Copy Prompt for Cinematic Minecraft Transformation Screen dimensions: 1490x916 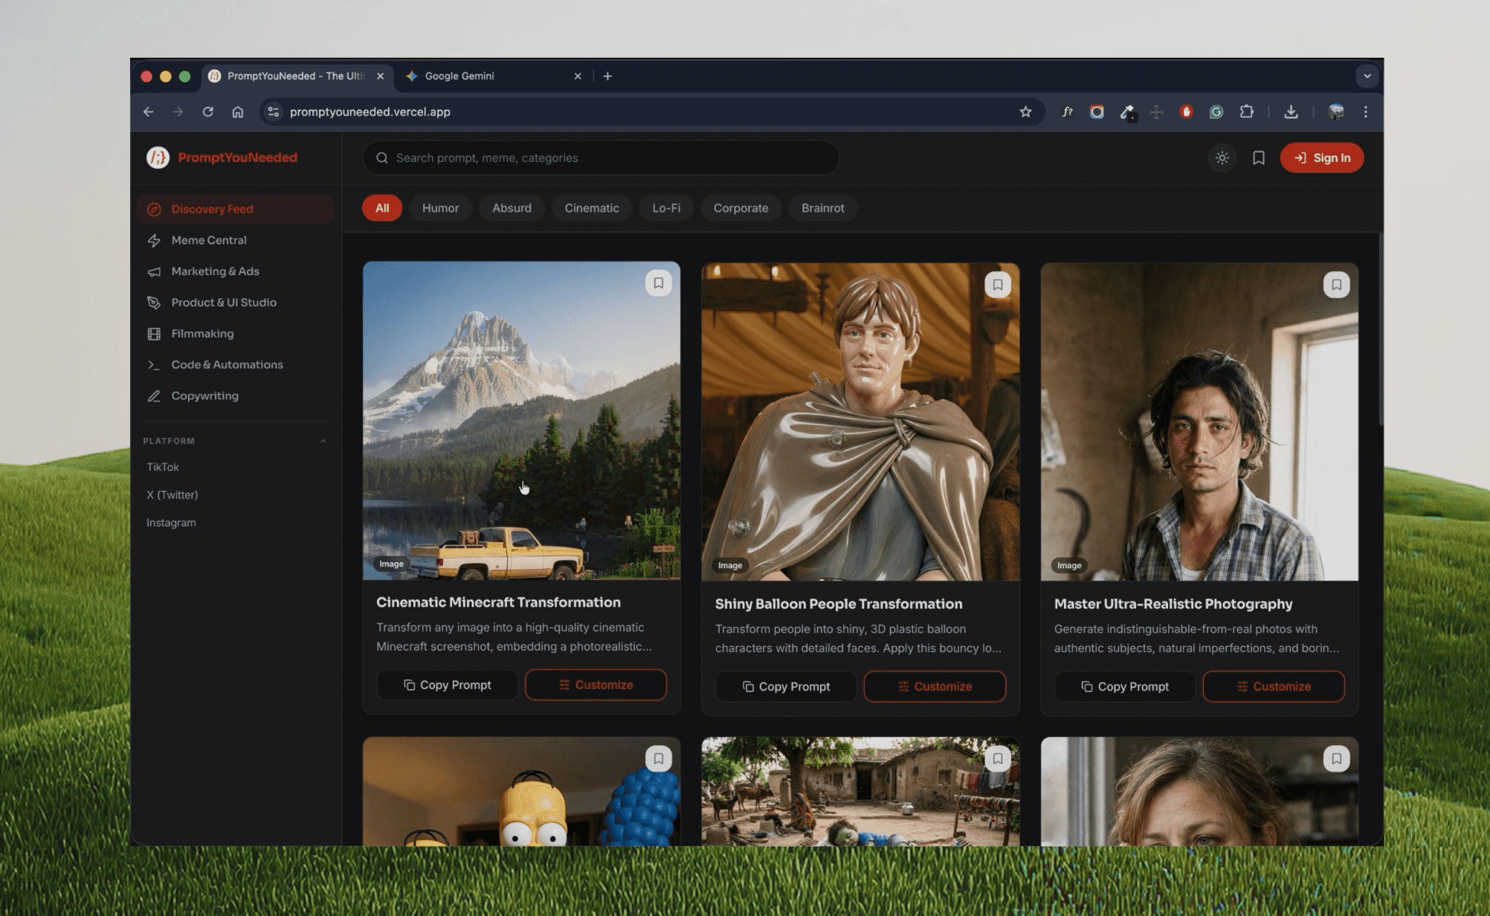click(x=447, y=685)
